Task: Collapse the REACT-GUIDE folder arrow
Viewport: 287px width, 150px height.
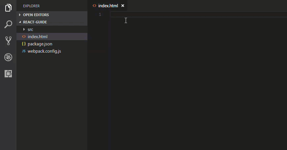Action: click(20, 22)
